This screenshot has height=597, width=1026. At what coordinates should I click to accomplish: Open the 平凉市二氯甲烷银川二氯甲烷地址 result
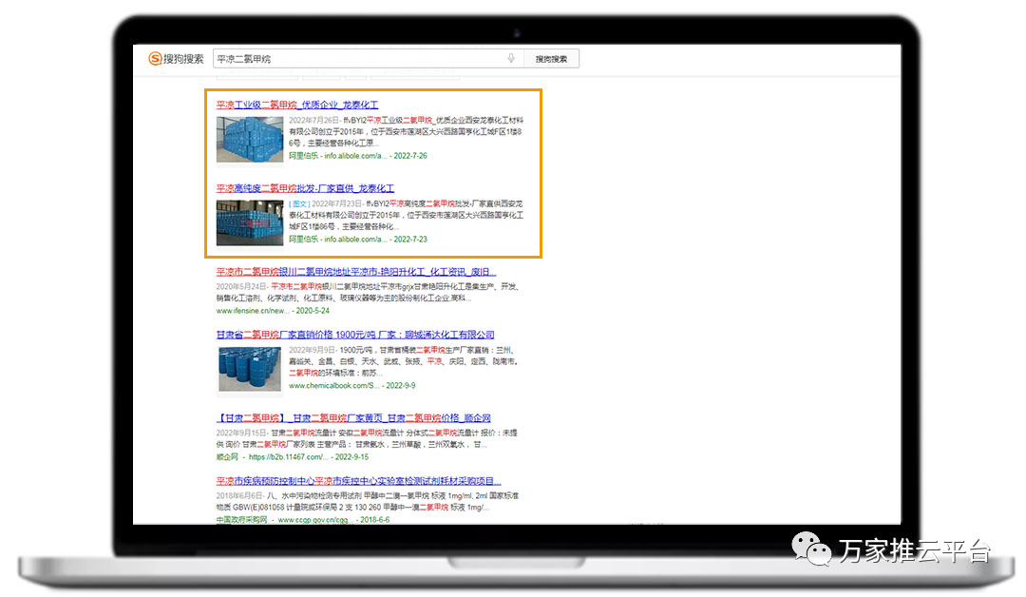(355, 271)
